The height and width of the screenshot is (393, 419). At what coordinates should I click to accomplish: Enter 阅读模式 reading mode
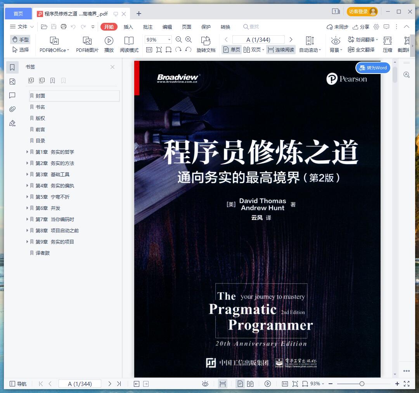129,44
